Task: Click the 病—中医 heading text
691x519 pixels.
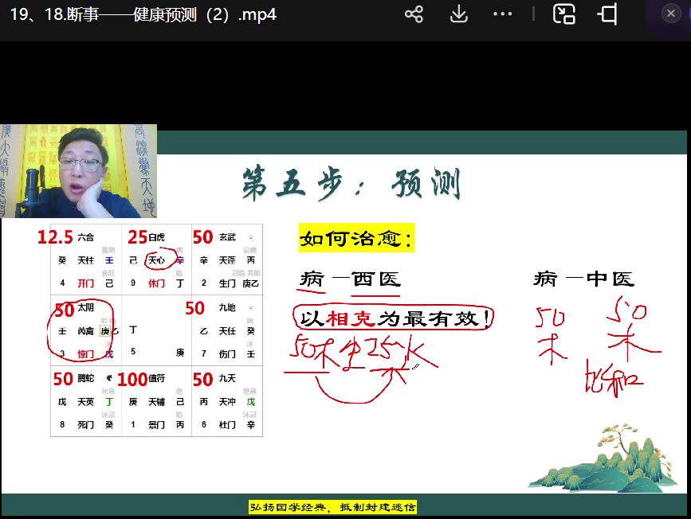Action: coord(583,279)
